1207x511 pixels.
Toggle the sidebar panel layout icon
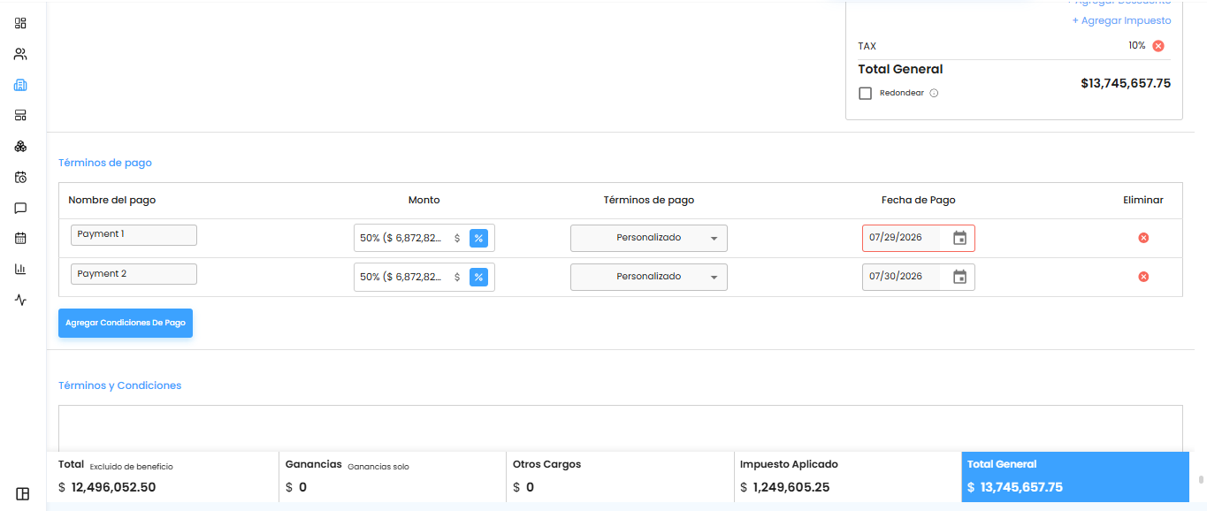[22, 493]
